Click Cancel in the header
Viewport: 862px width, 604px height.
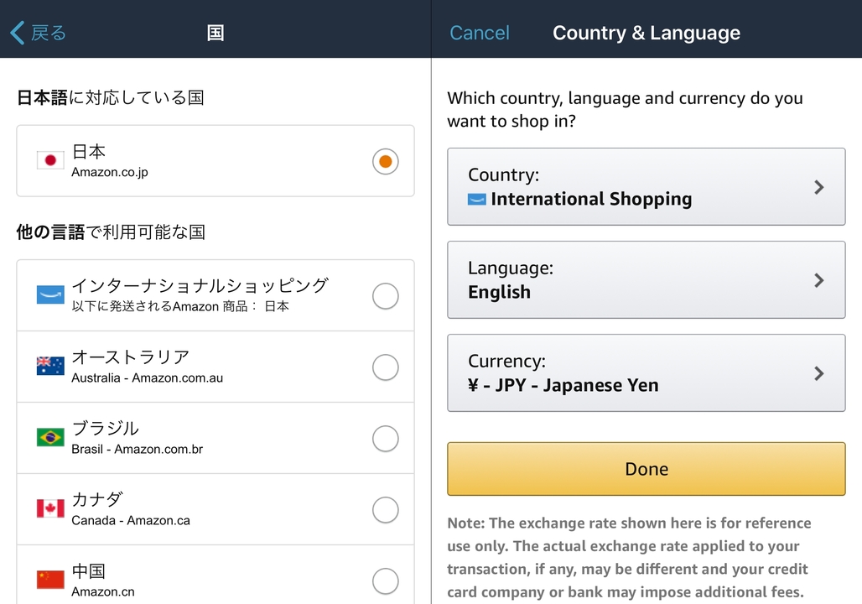click(480, 33)
